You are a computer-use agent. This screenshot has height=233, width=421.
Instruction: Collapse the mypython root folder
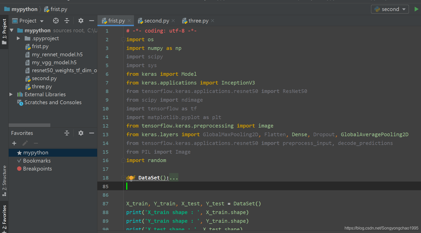12,30
